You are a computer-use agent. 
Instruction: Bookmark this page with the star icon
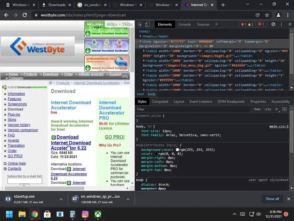267,15
